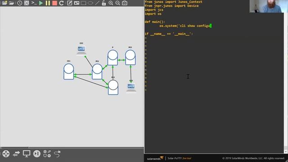Browse routers in the device dock
This screenshot has width=288, height=162.
(x=6, y=154)
